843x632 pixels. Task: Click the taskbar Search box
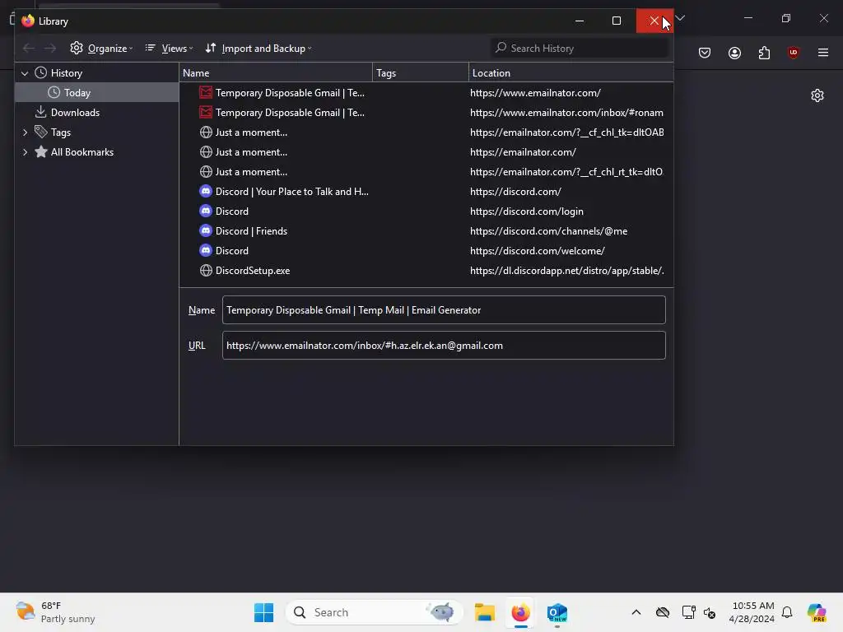pos(375,612)
